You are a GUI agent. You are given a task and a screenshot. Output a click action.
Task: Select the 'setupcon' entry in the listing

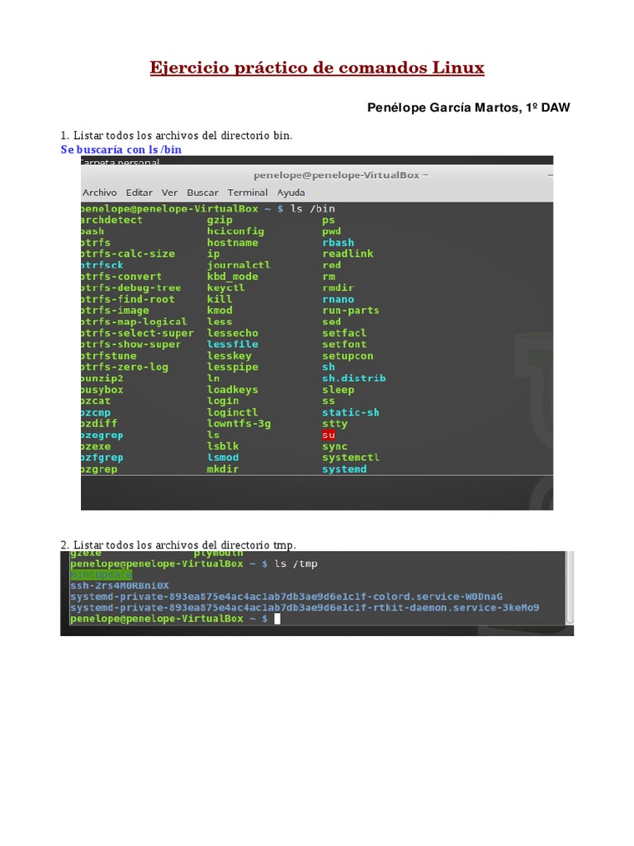(348, 356)
